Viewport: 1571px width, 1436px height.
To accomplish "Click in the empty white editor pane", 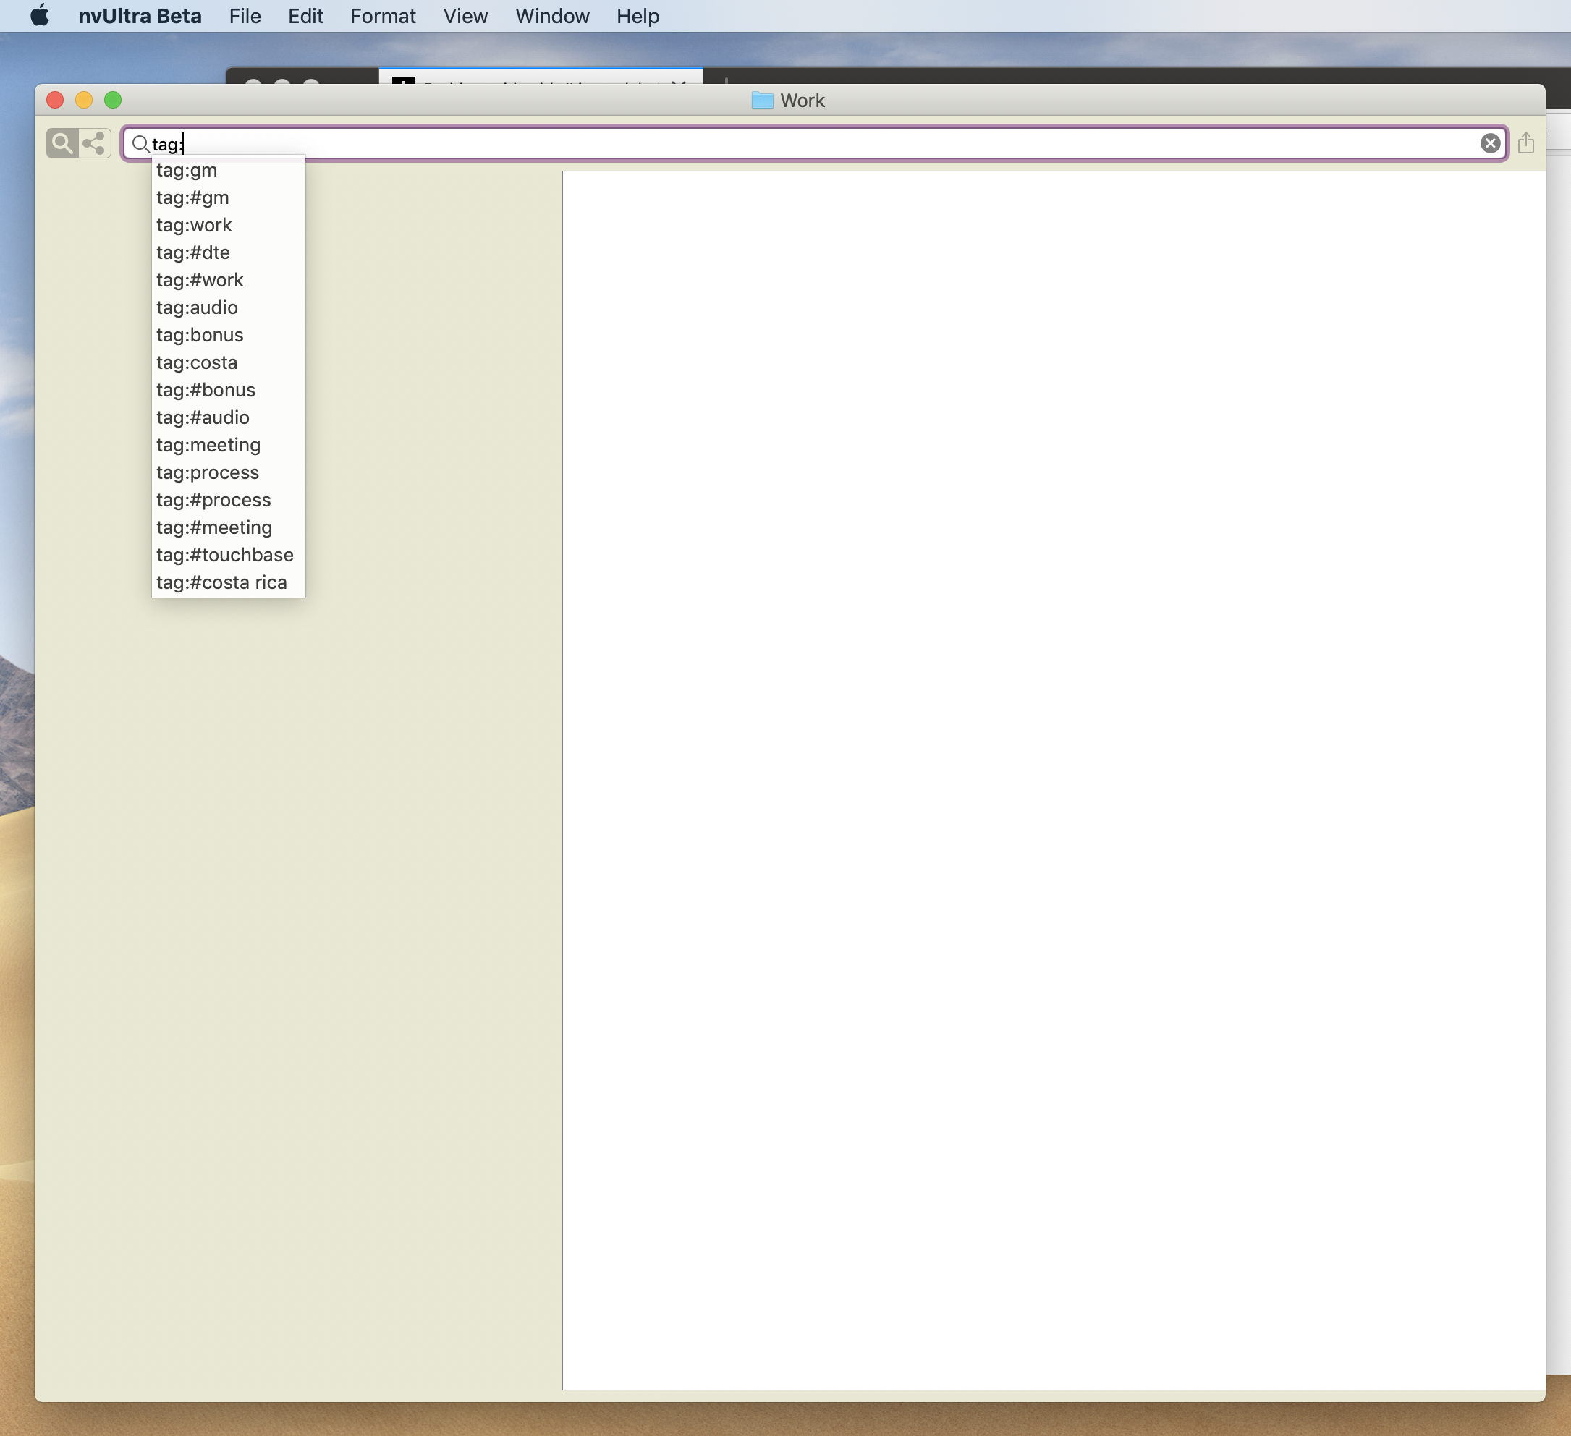I will (1052, 779).
